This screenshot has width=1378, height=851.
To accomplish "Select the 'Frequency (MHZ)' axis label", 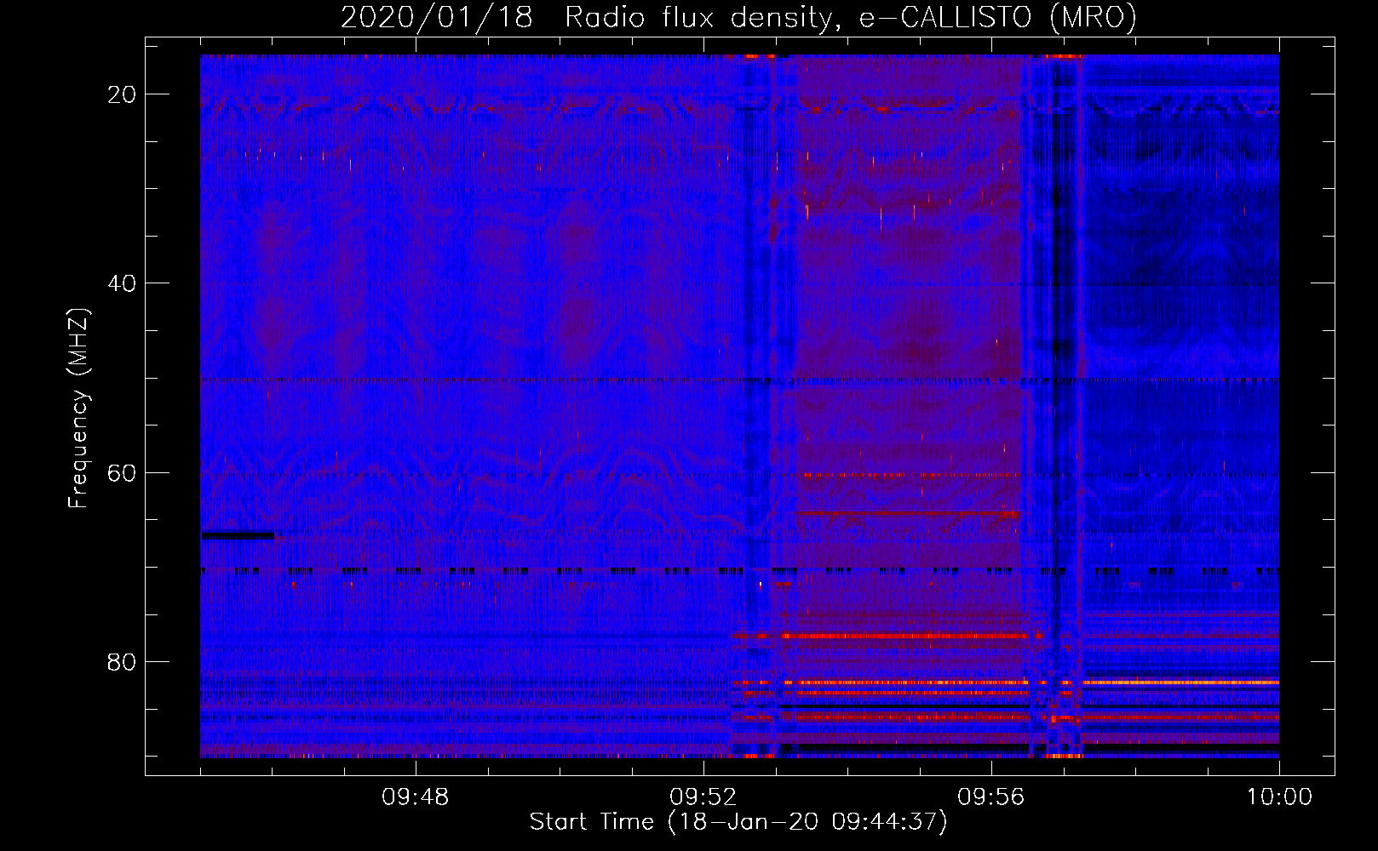I will [78, 408].
